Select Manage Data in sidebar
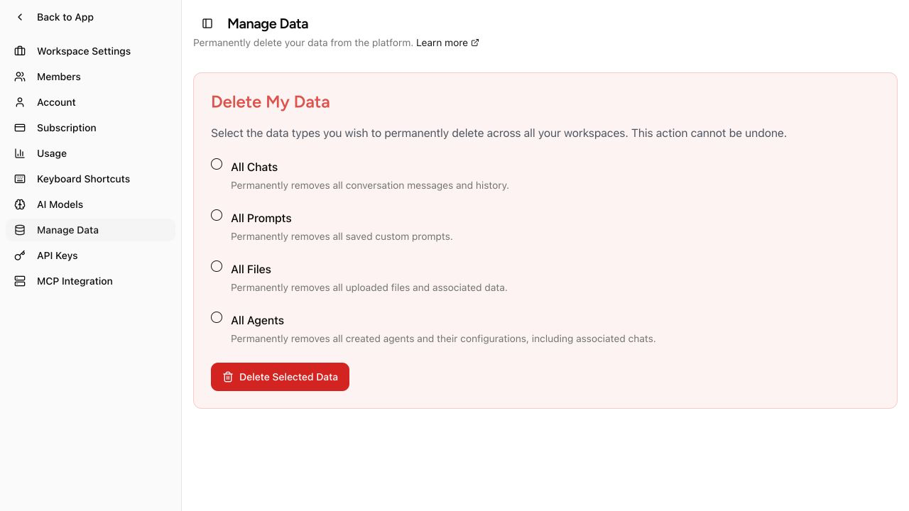This screenshot has height=511, width=909. (90, 230)
